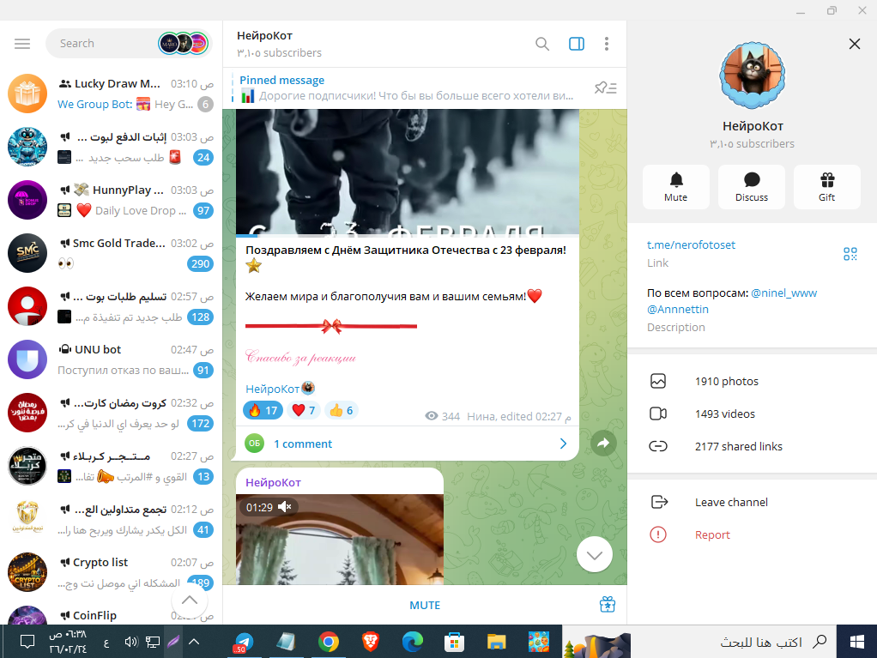Image resolution: width=877 pixels, height=658 pixels.
Task: Click the Leave channel option
Action: pos(752,502)
